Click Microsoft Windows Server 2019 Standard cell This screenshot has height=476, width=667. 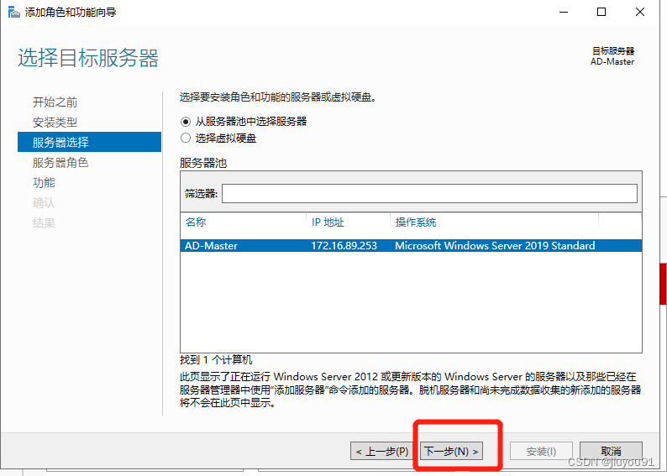click(495, 246)
